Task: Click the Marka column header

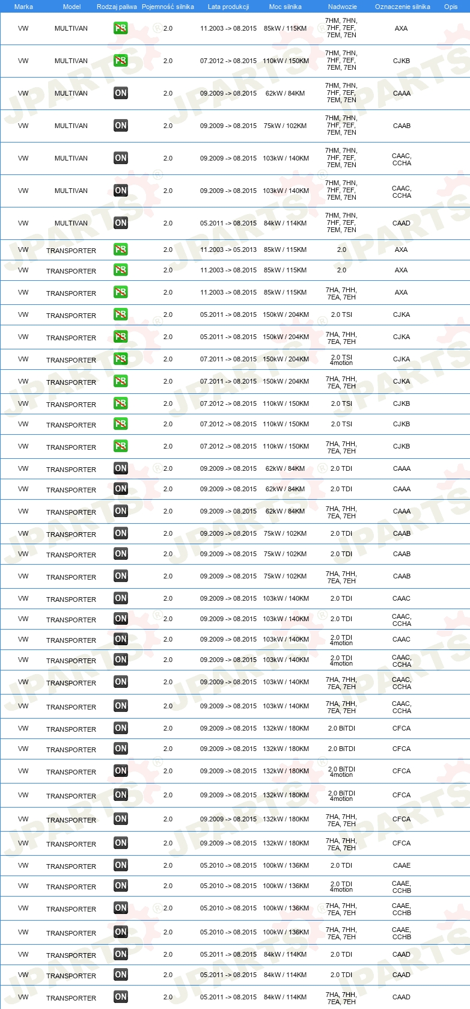Action: click(23, 7)
